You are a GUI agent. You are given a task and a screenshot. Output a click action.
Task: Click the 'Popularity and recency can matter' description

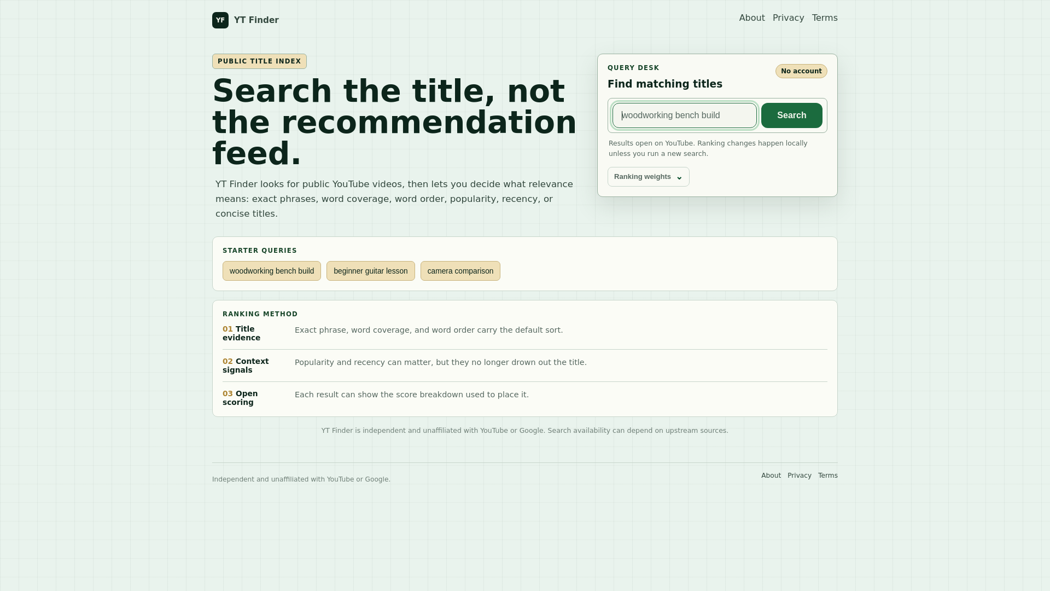click(x=441, y=362)
